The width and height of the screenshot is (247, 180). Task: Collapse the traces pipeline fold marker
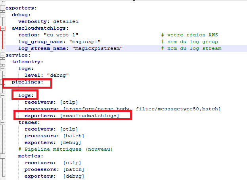(3, 122)
